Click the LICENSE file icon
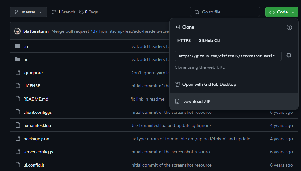This screenshot has width=301, height=171. tap(18, 85)
